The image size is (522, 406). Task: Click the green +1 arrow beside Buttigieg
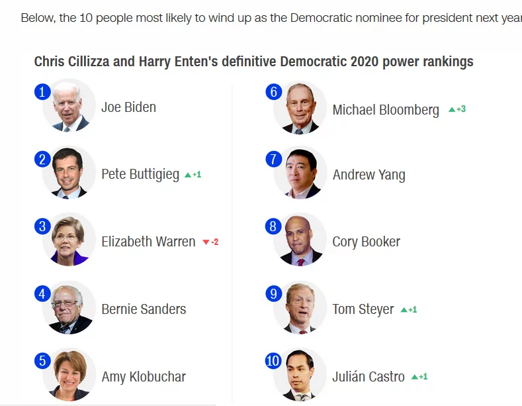[x=193, y=174]
